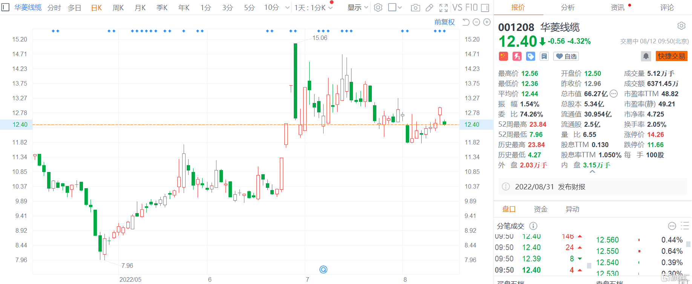Switch to 年K period

point(184,8)
